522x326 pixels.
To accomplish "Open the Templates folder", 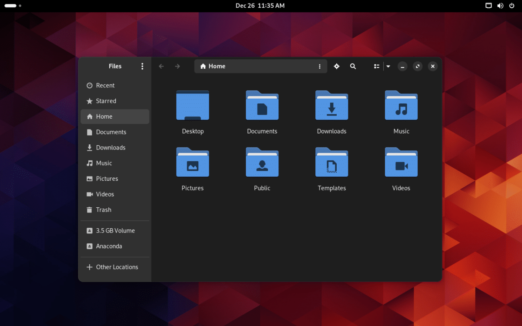I will (x=331, y=163).
